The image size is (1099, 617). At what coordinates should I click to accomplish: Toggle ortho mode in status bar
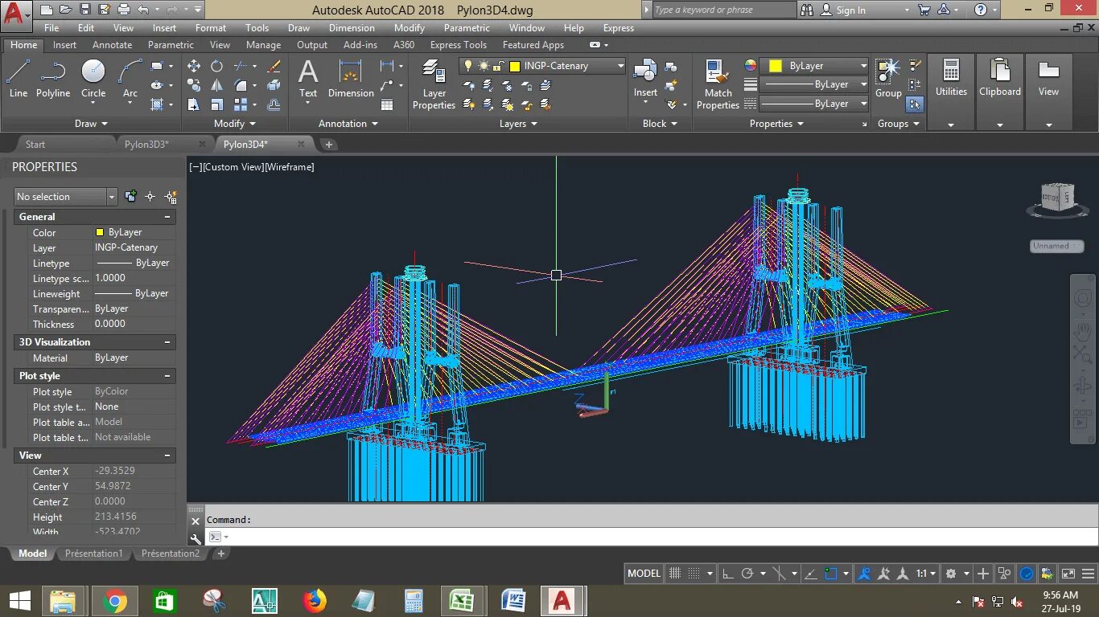click(x=727, y=574)
